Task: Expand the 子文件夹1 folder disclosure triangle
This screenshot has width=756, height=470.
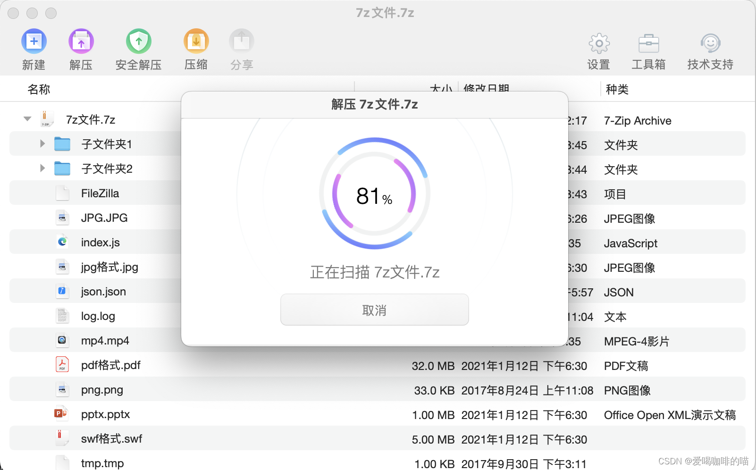Action: point(42,143)
